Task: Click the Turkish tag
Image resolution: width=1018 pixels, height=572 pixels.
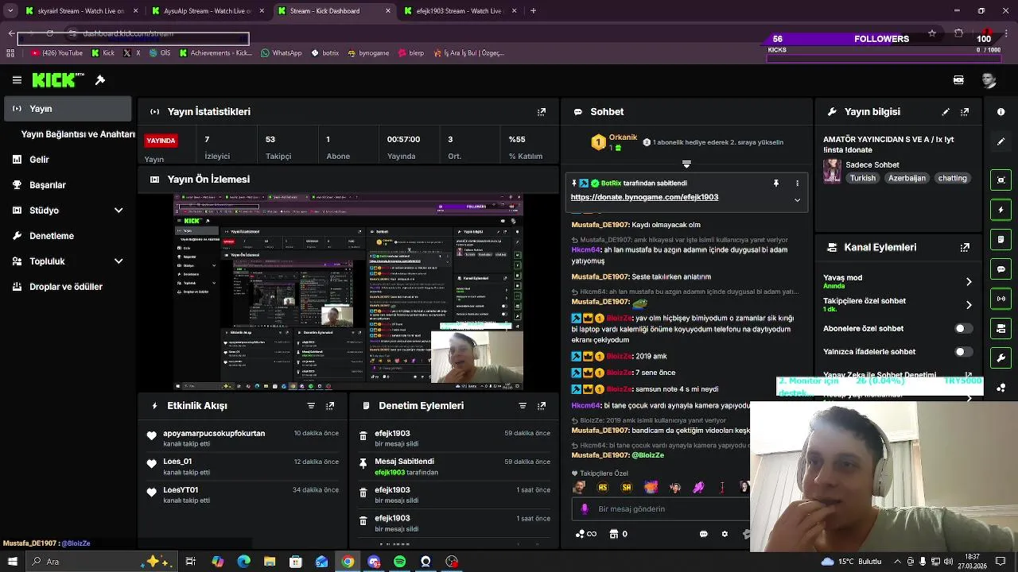Action: coord(862,179)
